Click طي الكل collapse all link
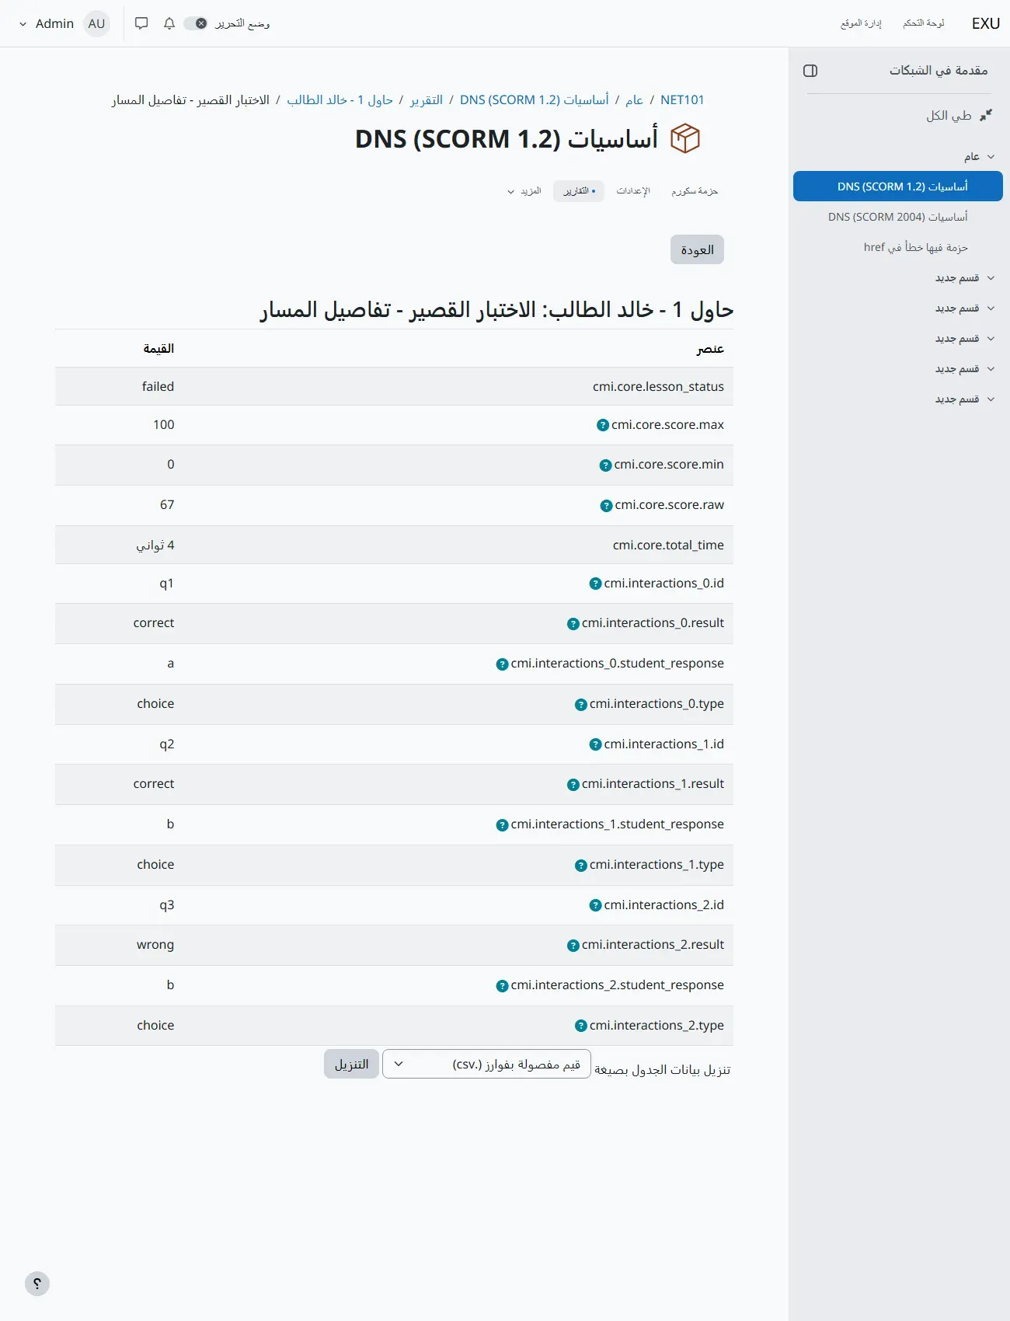 coord(949,116)
